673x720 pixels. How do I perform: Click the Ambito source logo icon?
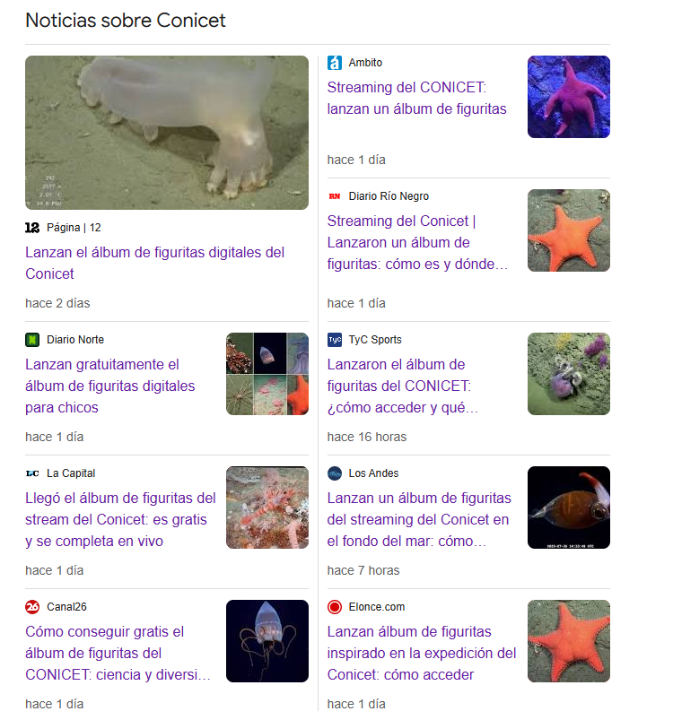[335, 63]
